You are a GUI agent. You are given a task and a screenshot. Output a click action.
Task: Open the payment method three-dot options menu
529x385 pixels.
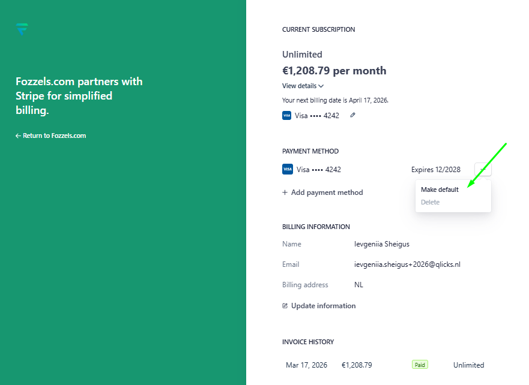pyautogui.click(x=483, y=170)
